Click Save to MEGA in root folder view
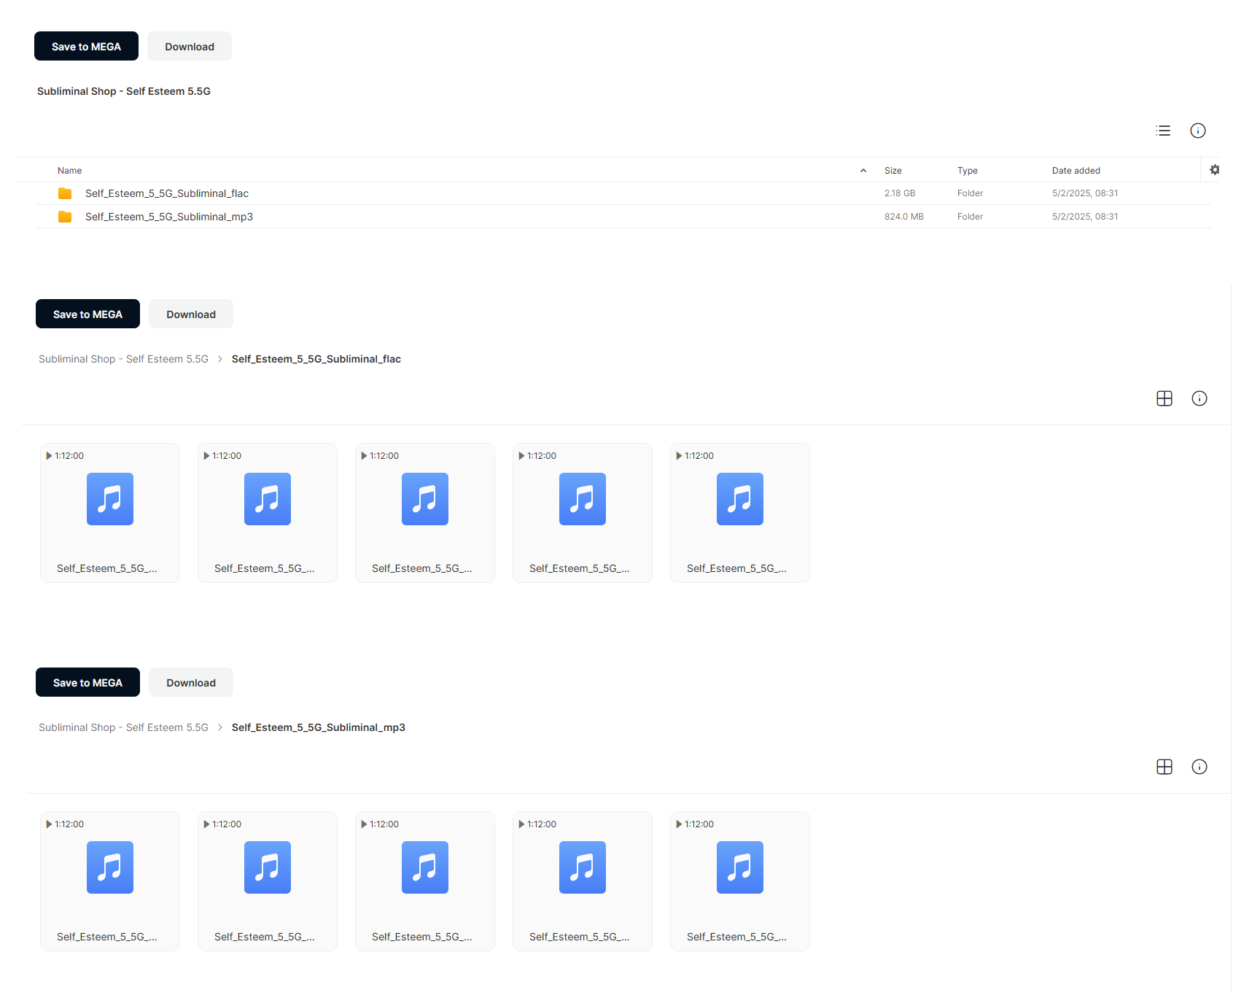 tap(86, 46)
